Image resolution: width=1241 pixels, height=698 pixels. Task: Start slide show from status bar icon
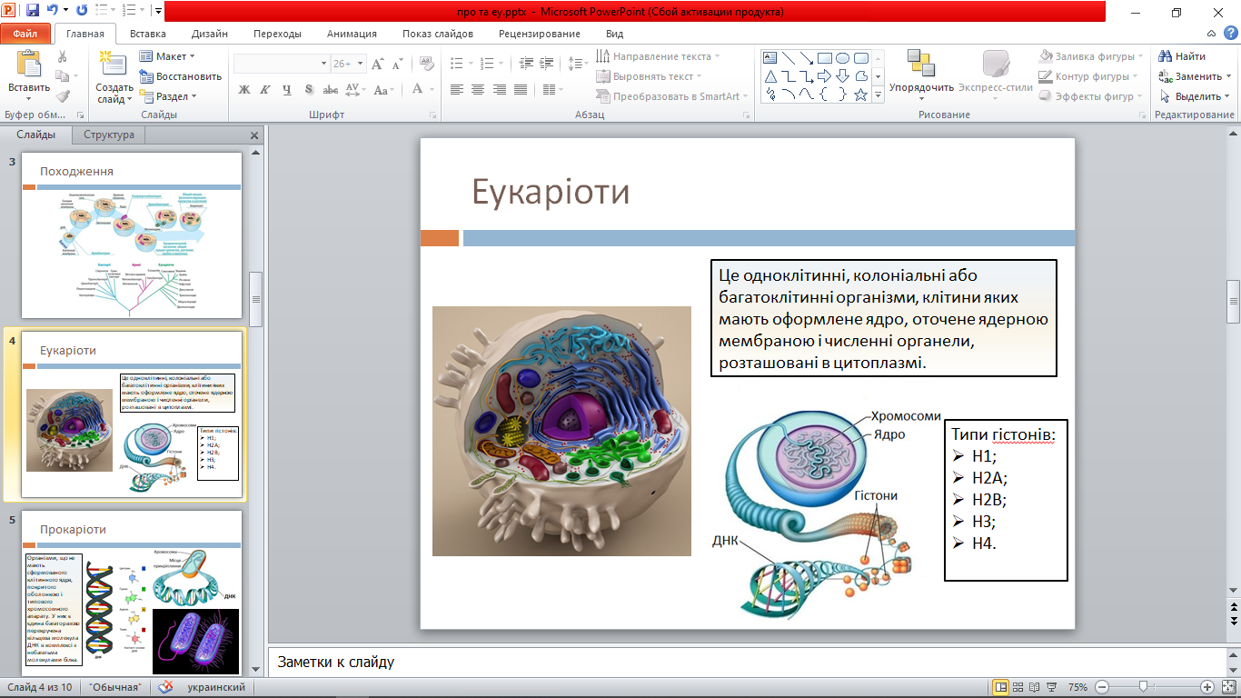pyautogui.click(x=1051, y=687)
